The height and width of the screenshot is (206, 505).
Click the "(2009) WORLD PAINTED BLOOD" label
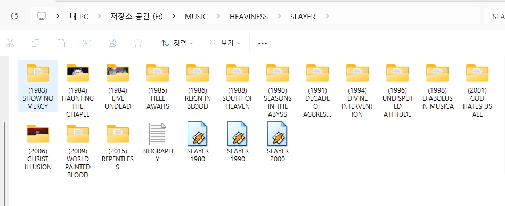tap(78, 163)
